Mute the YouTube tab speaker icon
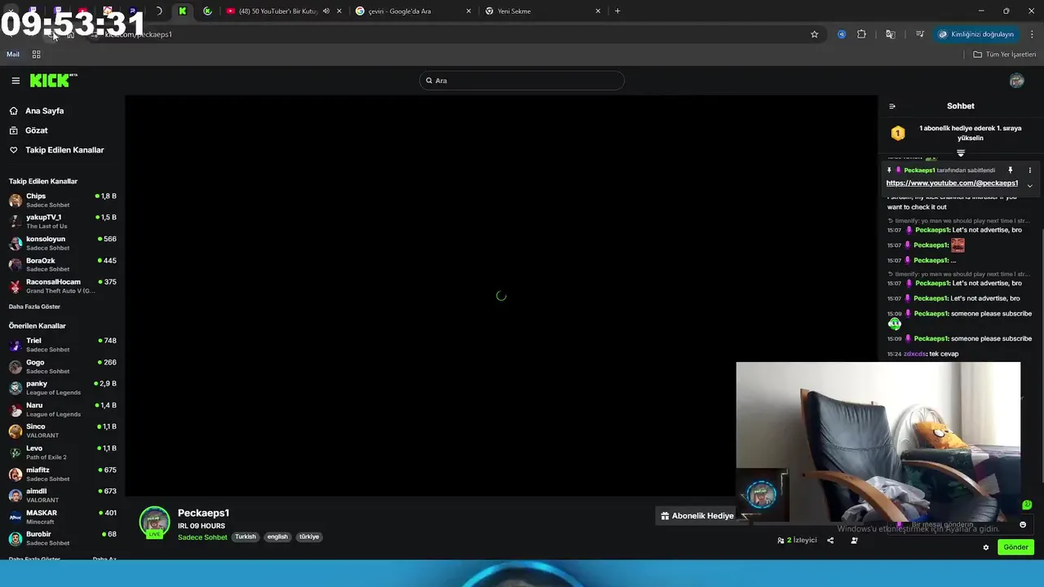 coord(326,11)
